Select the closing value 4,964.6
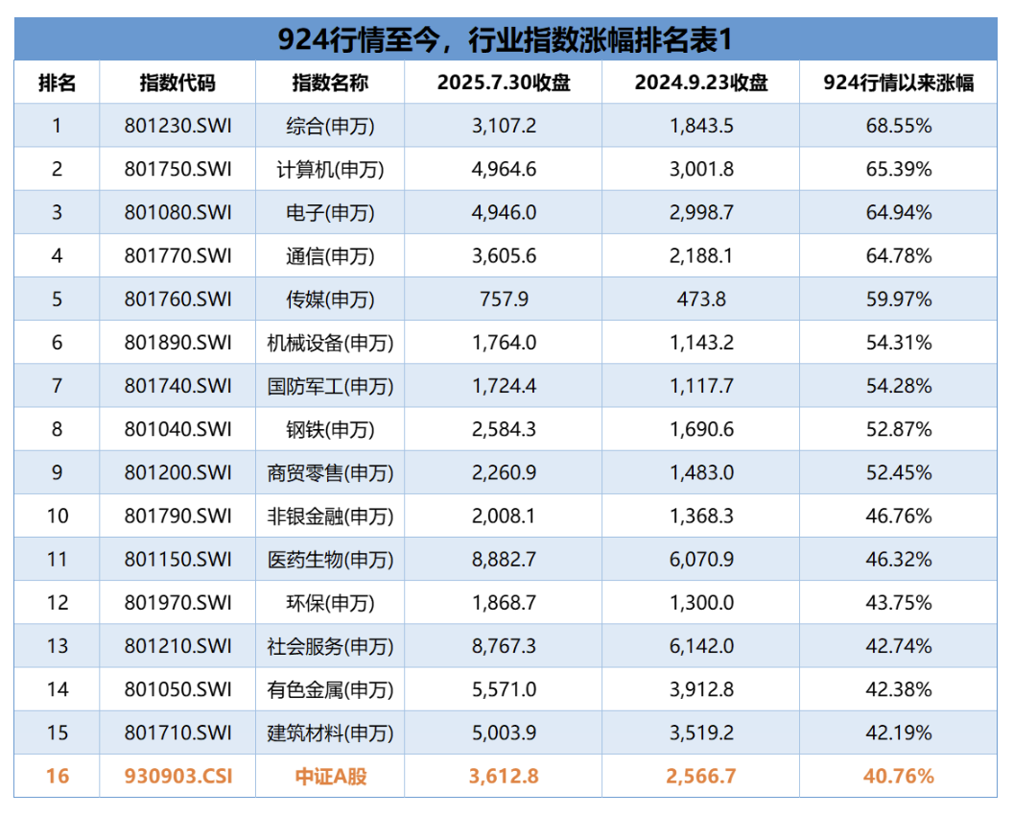 (x=504, y=169)
